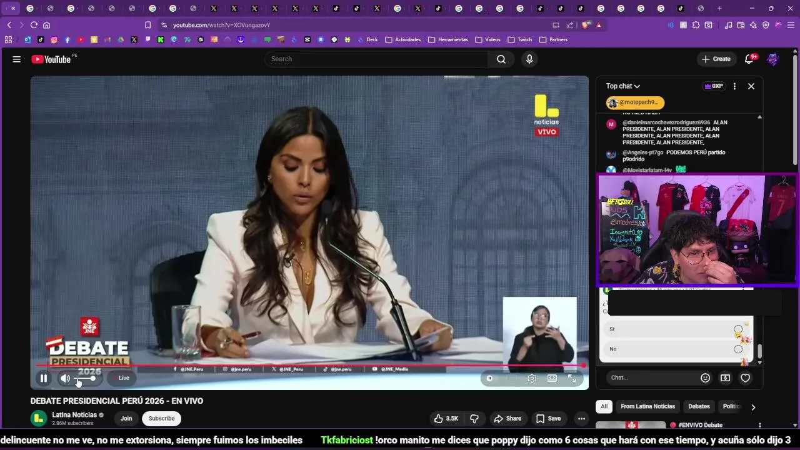Switch to theater mode
Screen dimensions: 800x450
pos(552,378)
